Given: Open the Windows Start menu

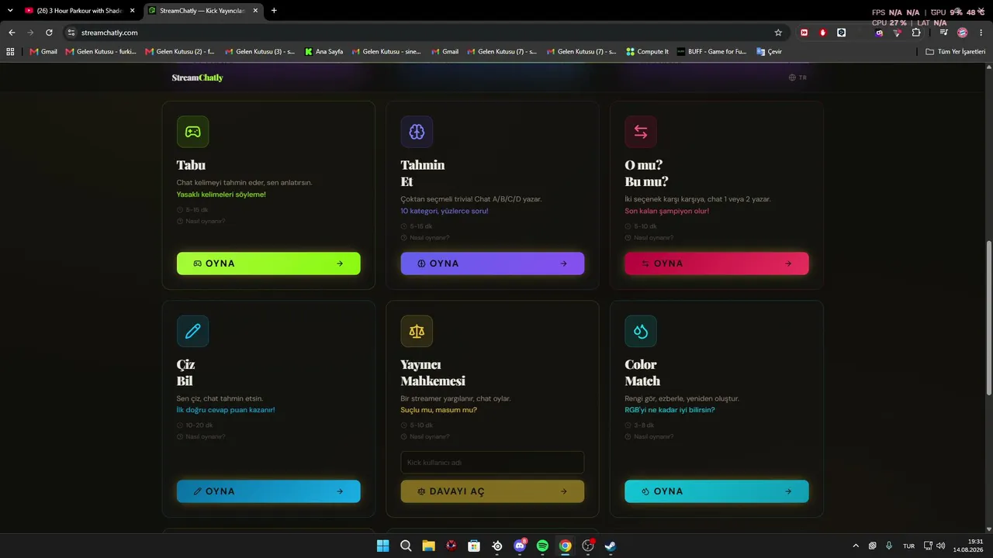Looking at the screenshot, I should pos(382,546).
